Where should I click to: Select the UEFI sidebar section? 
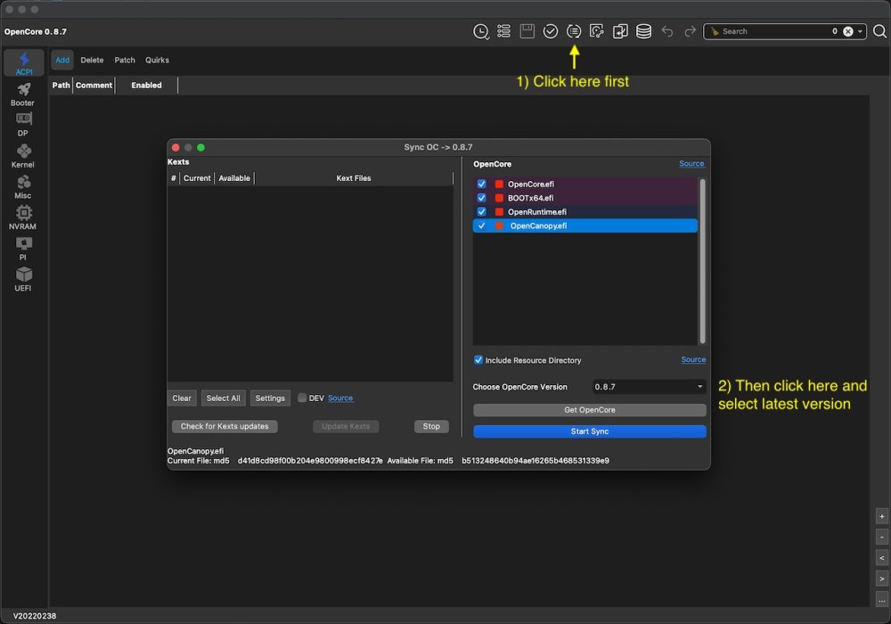point(23,280)
